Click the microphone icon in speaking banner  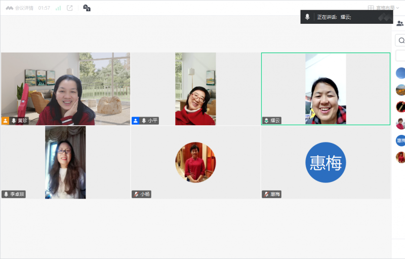tap(307, 17)
